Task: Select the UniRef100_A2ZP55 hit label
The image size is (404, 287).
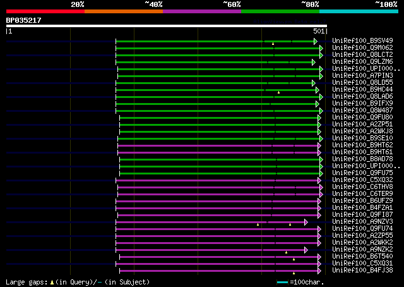Action: point(362,236)
